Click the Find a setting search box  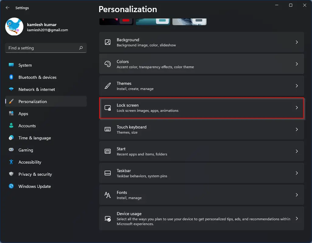[x=46, y=48]
